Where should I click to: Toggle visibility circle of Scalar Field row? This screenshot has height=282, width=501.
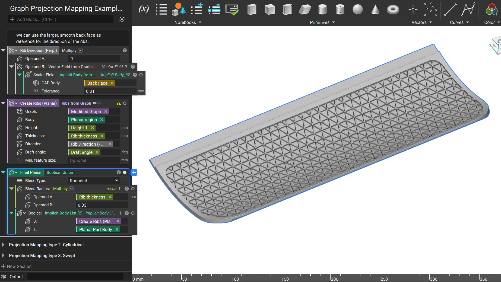pos(141,75)
